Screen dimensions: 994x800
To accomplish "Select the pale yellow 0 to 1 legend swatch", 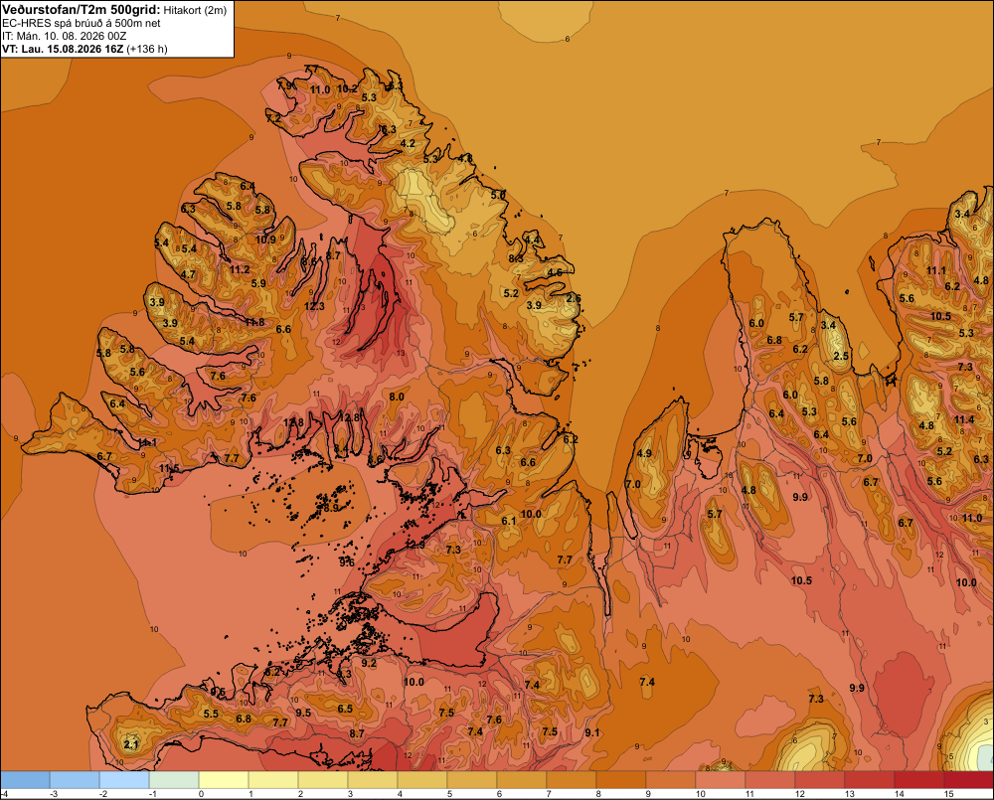I will point(224,780).
